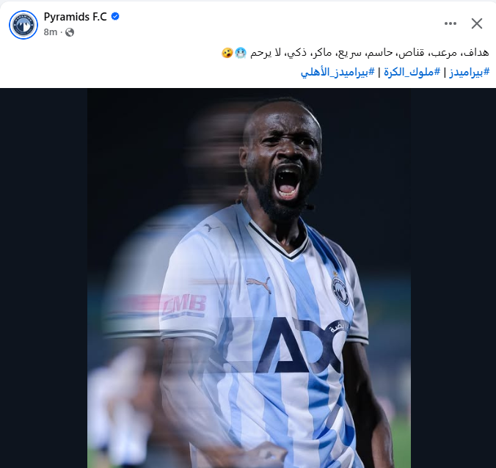Open the #ملوك_الكرة hashtag
The image size is (496, 468).
(412, 72)
